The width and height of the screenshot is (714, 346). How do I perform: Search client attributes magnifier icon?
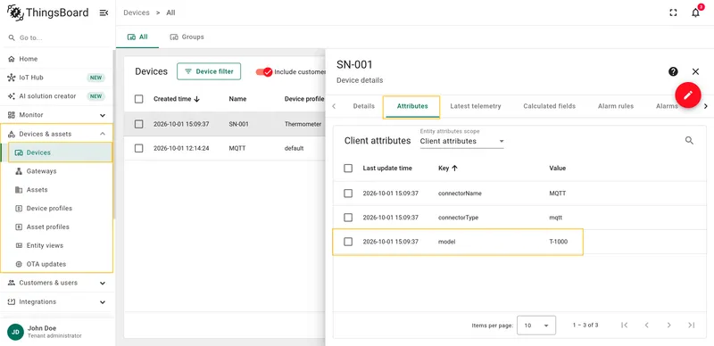click(x=689, y=141)
